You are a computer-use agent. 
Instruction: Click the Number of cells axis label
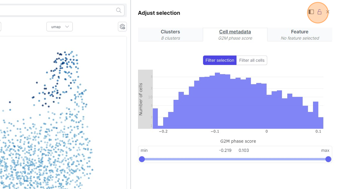pyautogui.click(x=141, y=99)
